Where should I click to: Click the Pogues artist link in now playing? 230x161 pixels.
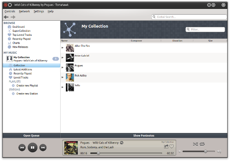pos(85,143)
